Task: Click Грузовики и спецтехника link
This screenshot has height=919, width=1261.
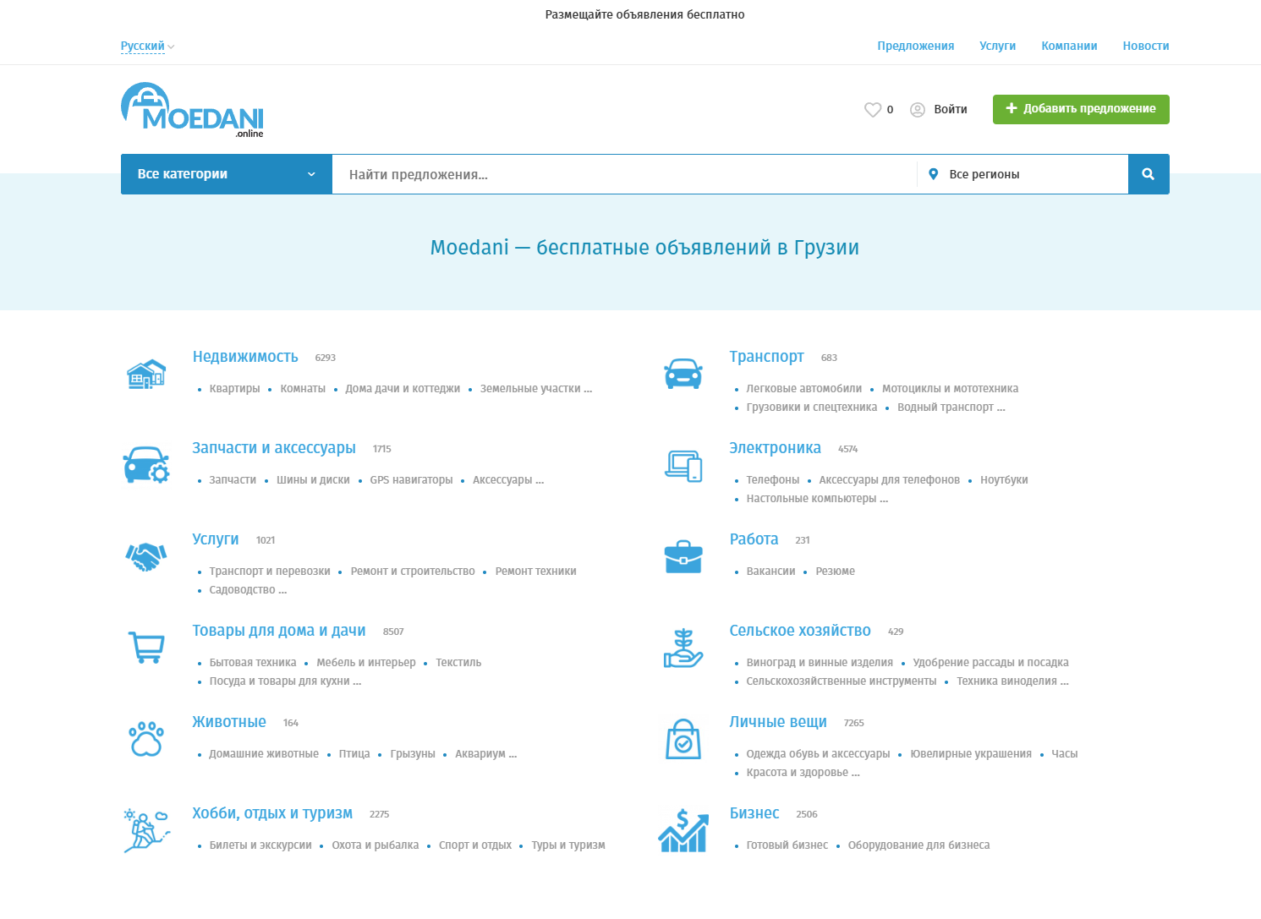Action: tap(812, 408)
